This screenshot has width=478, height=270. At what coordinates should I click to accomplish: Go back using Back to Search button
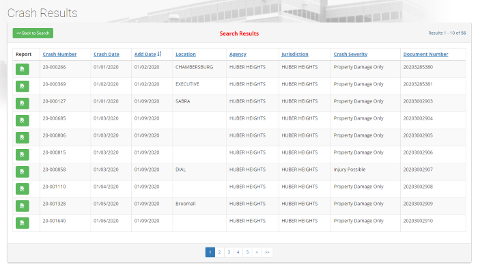click(33, 33)
